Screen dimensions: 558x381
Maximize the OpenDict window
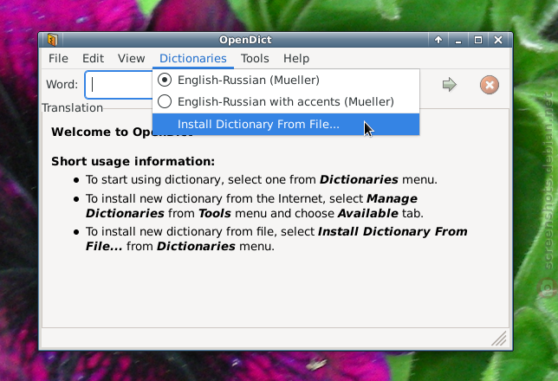478,40
